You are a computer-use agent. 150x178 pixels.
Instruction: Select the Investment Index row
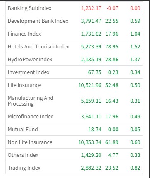click(x=74, y=72)
